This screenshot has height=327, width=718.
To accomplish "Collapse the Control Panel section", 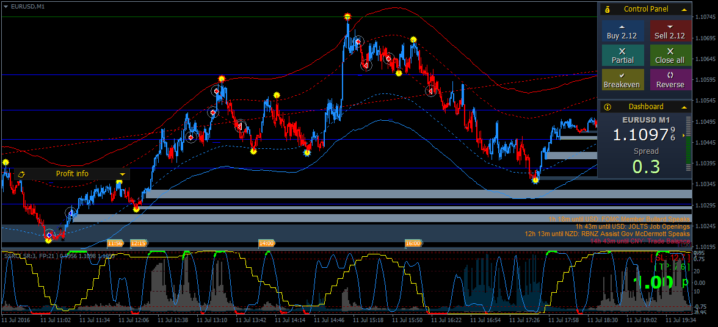I will pos(684,9).
